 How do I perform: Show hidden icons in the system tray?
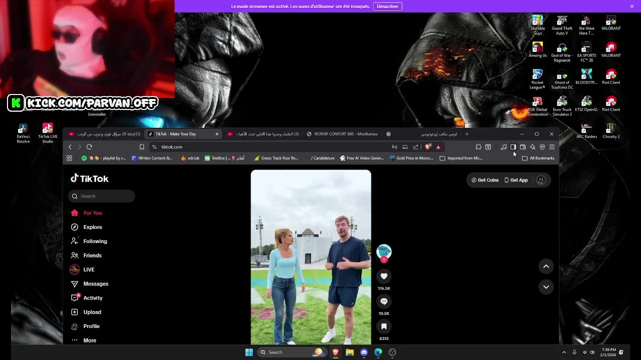click(564, 352)
